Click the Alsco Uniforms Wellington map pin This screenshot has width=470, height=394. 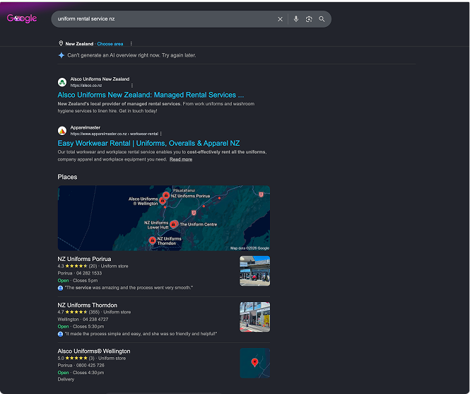tap(163, 201)
